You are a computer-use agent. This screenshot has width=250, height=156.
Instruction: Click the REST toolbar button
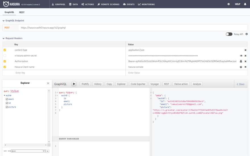(167, 84)
